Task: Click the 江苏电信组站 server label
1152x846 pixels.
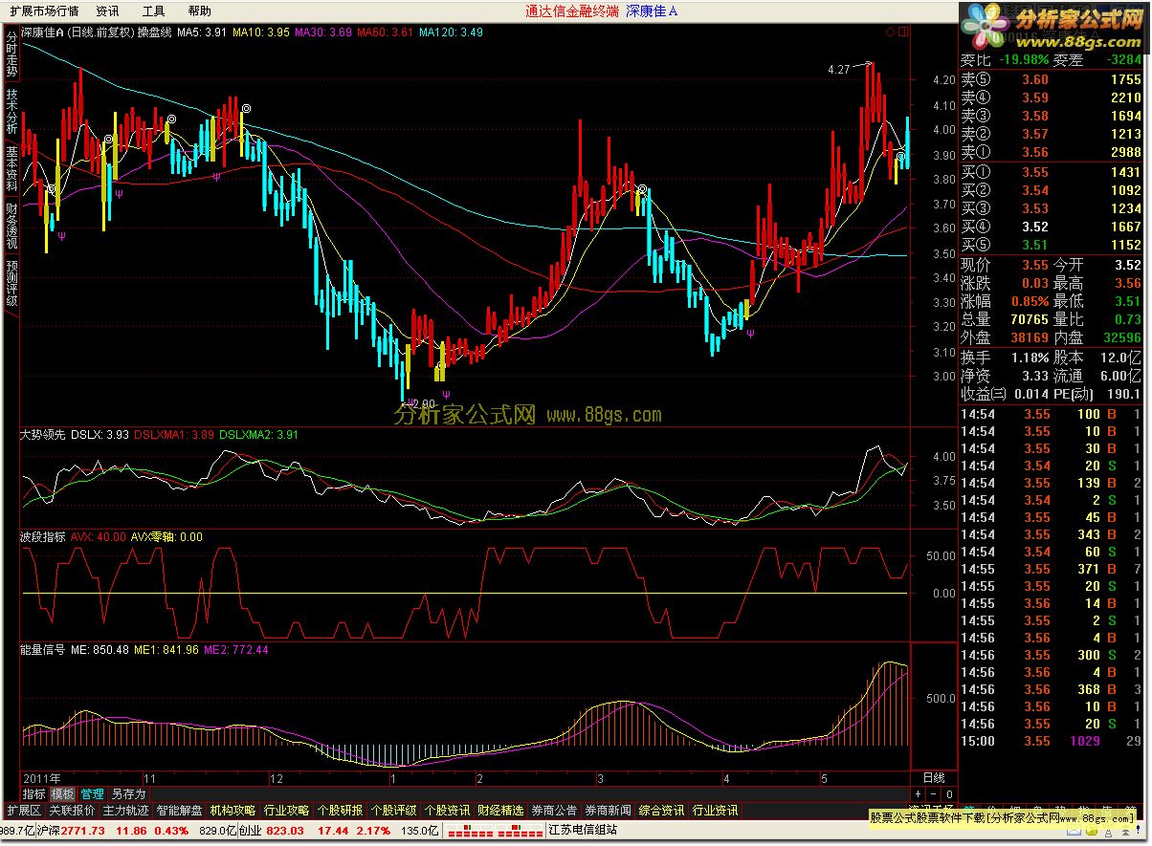Action: point(583,831)
